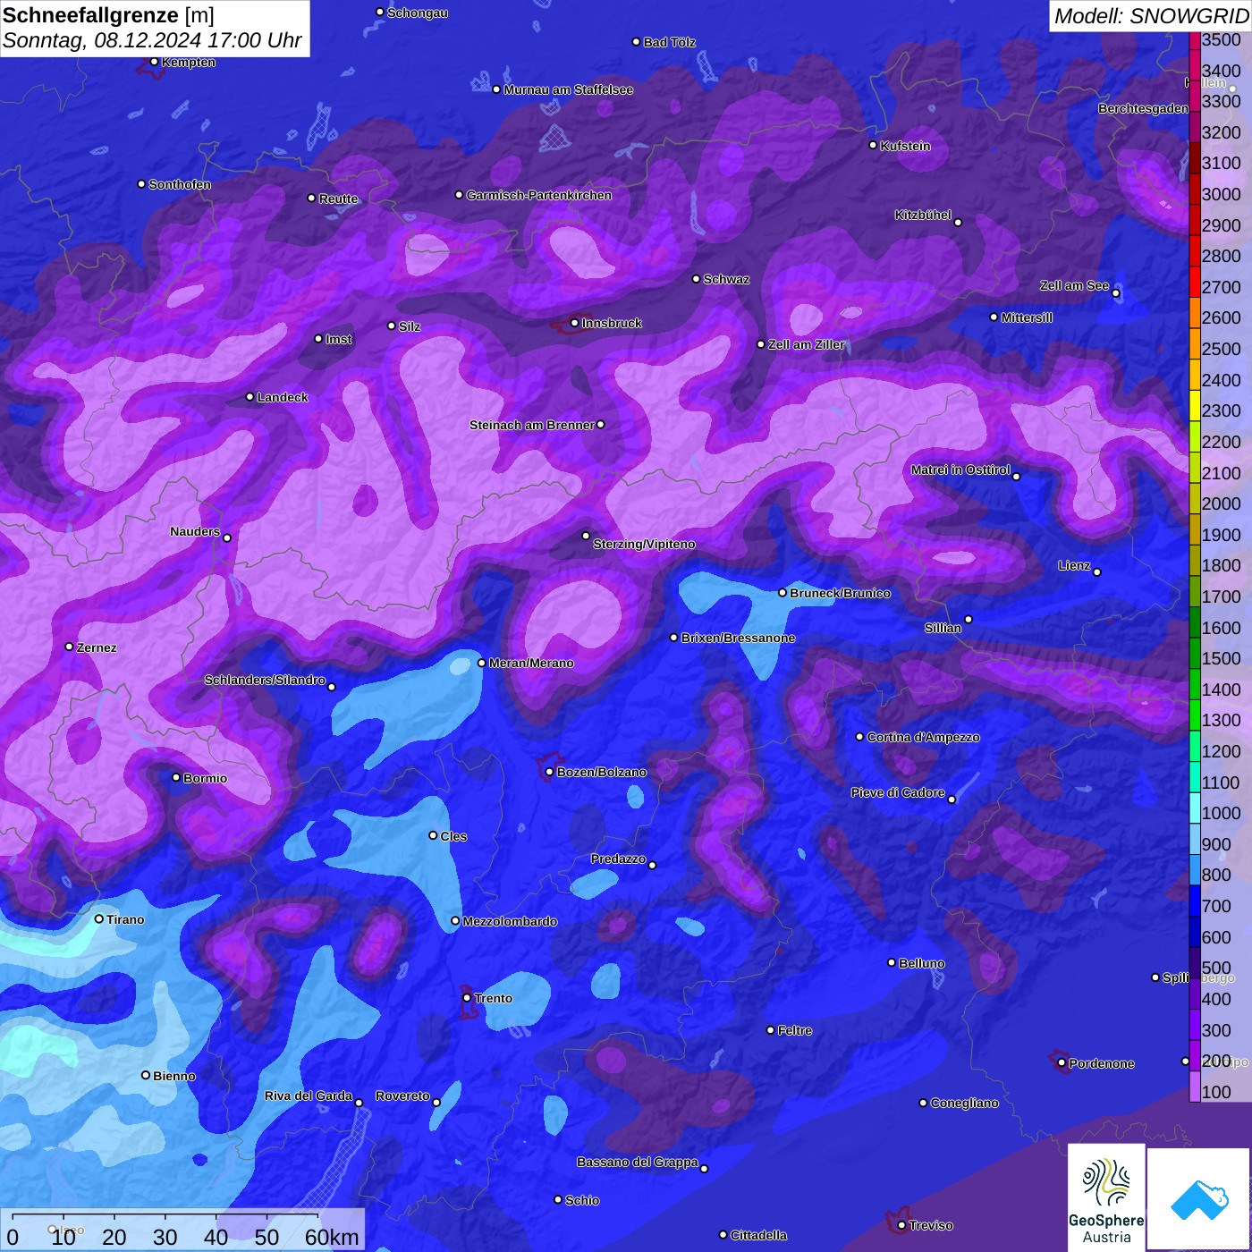The width and height of the screenshot is (1252, 1252).
Task: Click the Garmisch-Partenkirchen label
Action: pyautogui.click(x=539, y=195)
